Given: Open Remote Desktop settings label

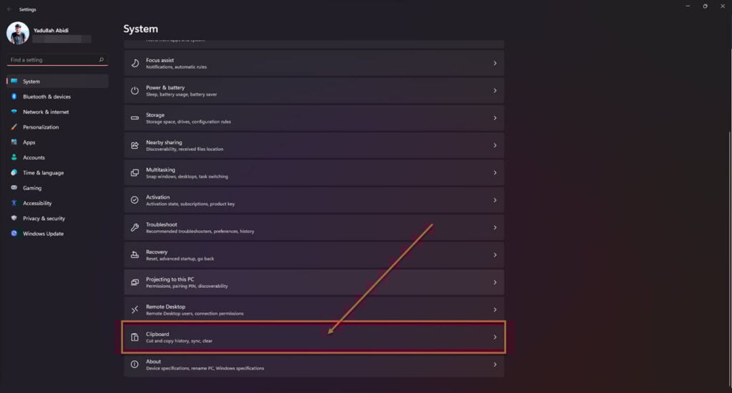Looking at the screenshot, I should (x=165, y=307).
